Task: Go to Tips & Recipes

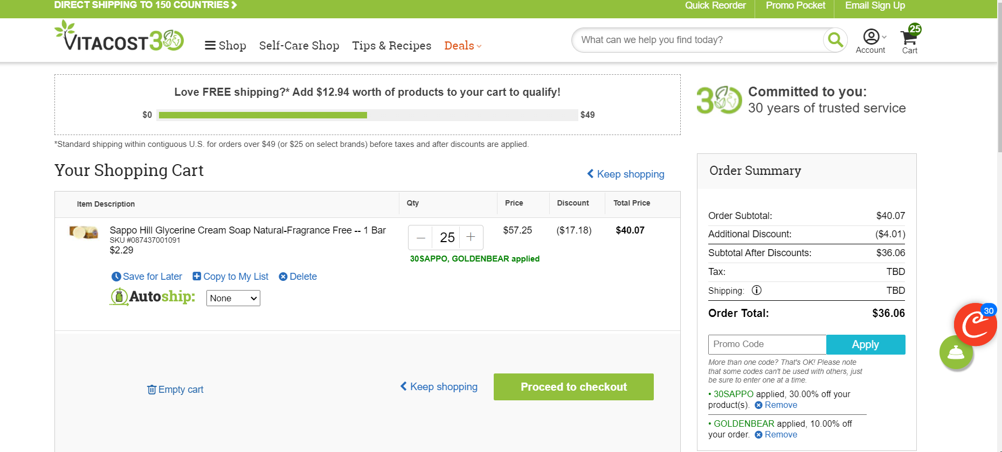Action: 392,46
